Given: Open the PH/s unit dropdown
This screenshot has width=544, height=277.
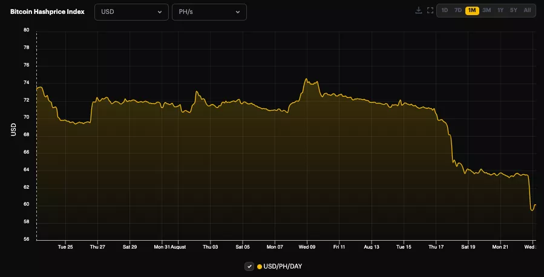Looking at the screenshot, I should click(209, 12).
